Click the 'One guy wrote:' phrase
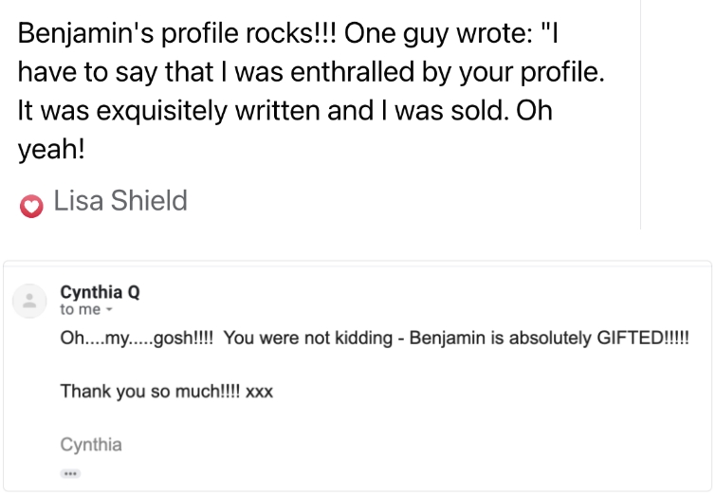 438,34
